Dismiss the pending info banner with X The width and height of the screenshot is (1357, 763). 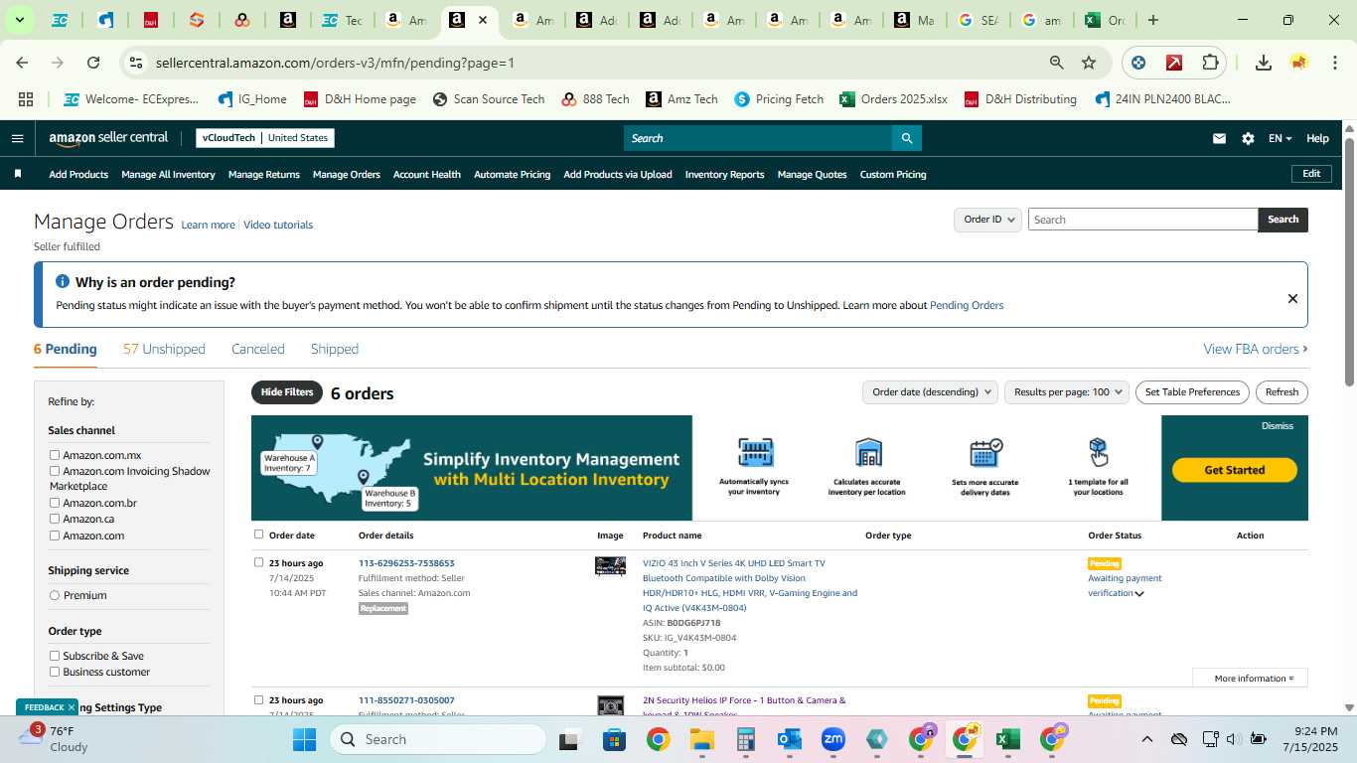[x=1292, y=298]
